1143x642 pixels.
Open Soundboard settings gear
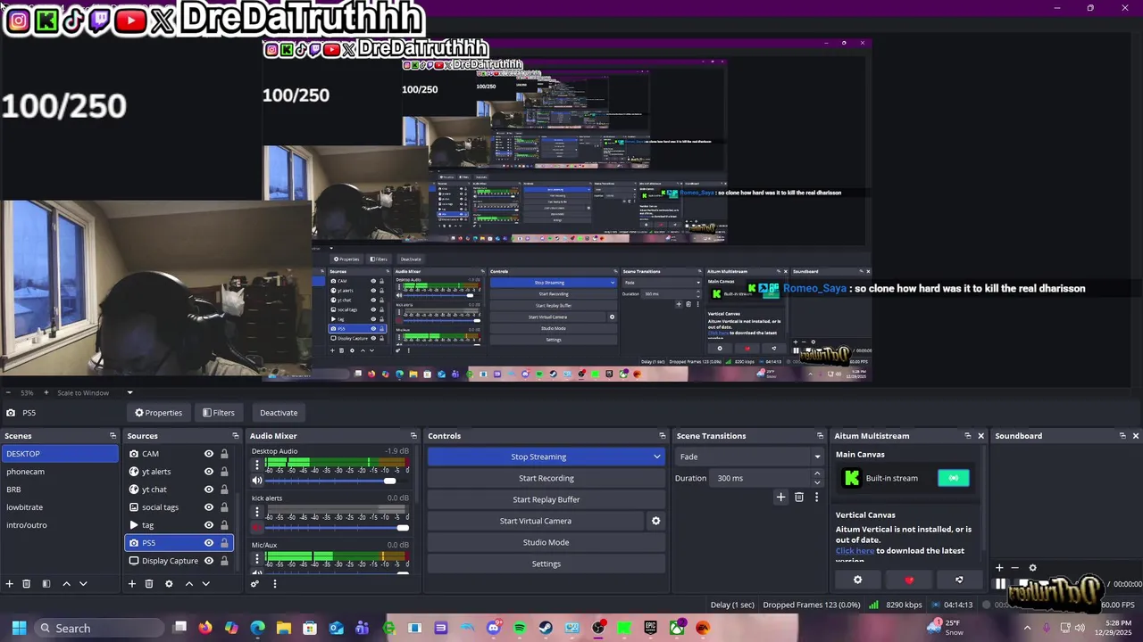pyautogui.click(x=1033, y=568)
